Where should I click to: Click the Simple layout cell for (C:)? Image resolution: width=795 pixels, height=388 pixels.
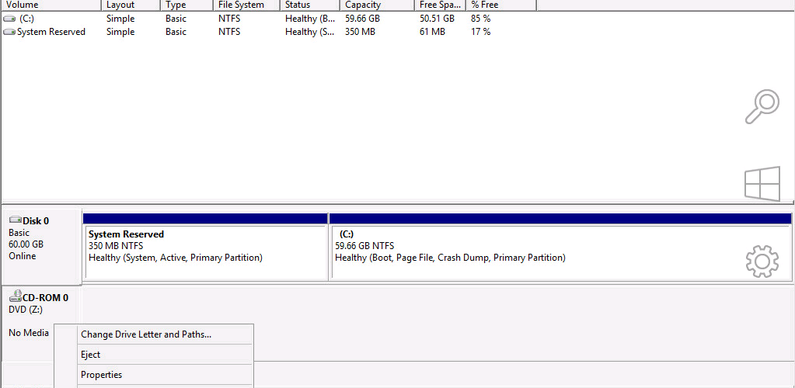[120, 19]
